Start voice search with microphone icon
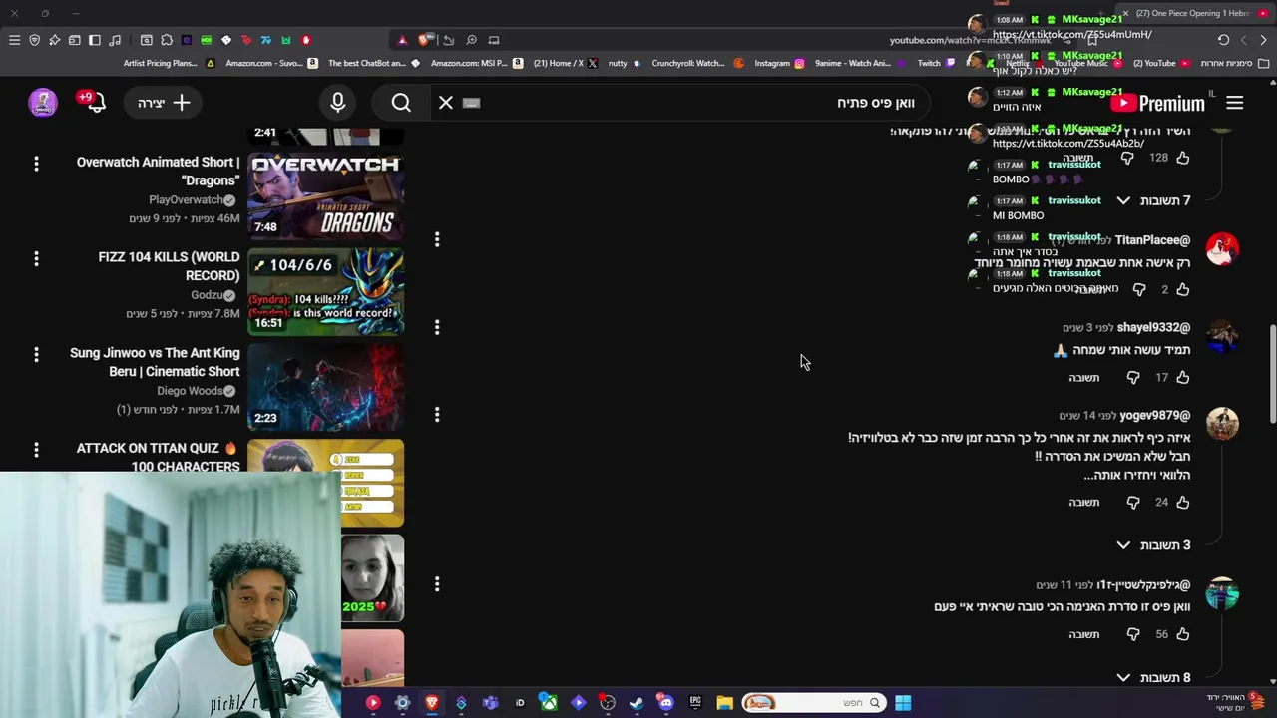1277x718 pixels. click(x=337, y=103)
